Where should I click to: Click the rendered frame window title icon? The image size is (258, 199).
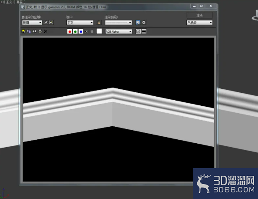tap(23, 7)
